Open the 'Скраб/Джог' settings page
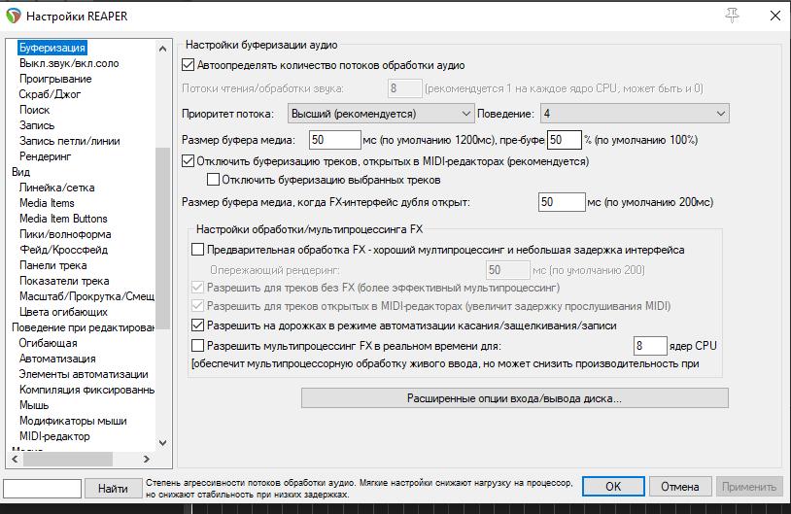The width and height of the screenshot is (791, 514). [x=50, y=94]
